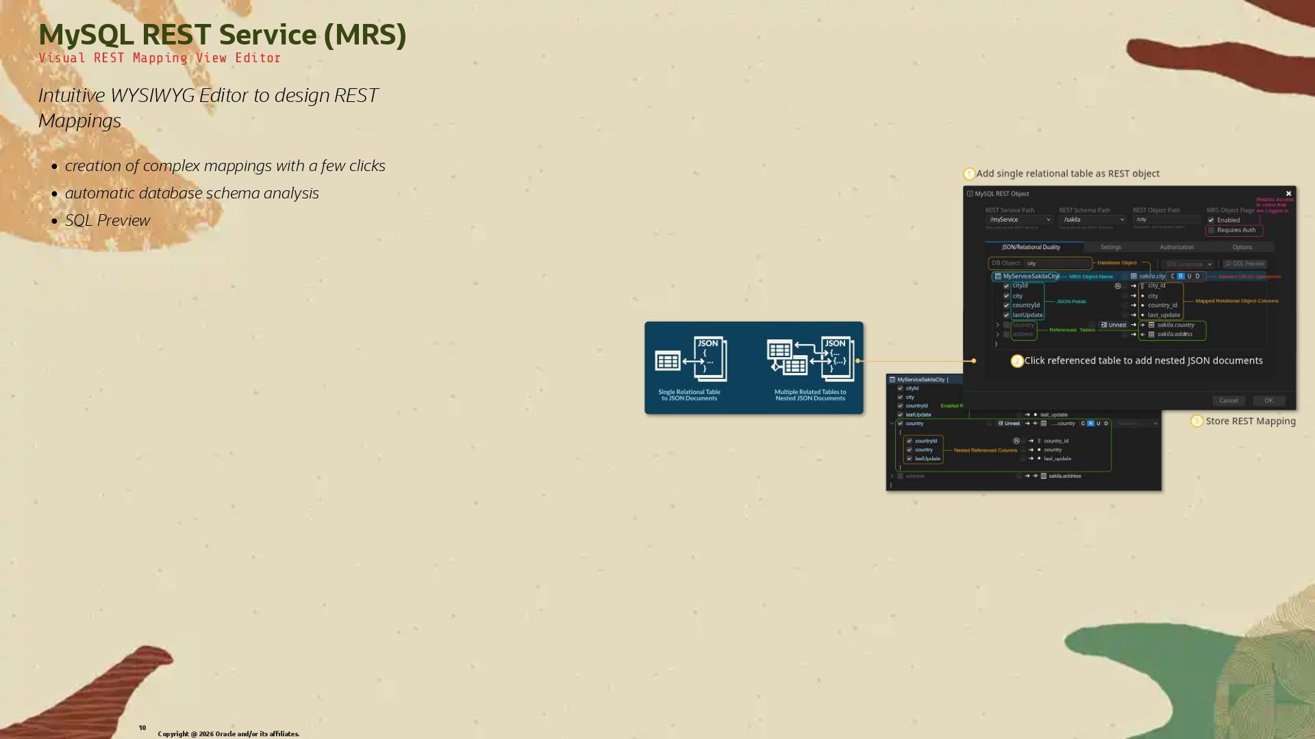This screenshot has width=1315, height=739.
Task: Toggle the Enabled checkbox under MRS Object Flags
Action: 1211,220
